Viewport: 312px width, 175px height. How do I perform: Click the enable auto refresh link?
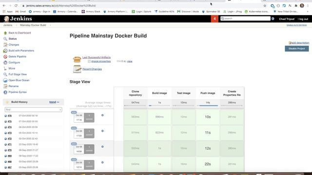point(297,25)
